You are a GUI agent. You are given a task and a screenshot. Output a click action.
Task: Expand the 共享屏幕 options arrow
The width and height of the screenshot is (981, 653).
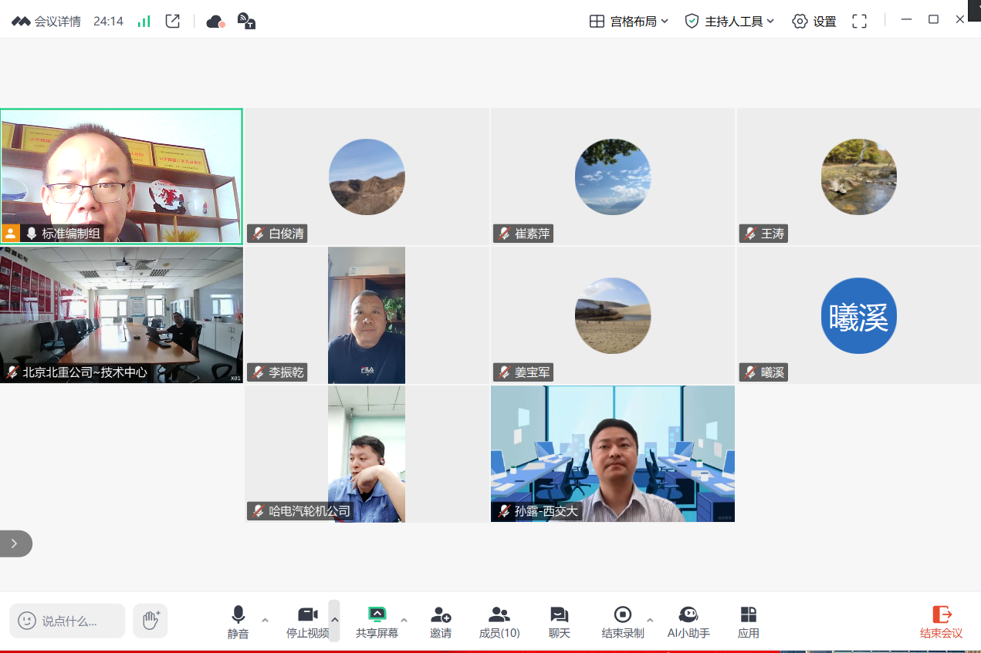tap(404, 620)
